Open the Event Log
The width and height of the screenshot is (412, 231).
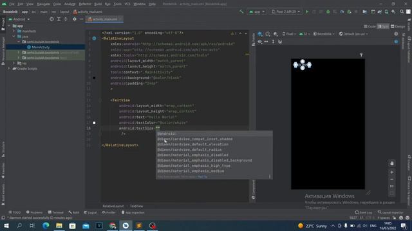pyautogui.click(x=363, y=212)
